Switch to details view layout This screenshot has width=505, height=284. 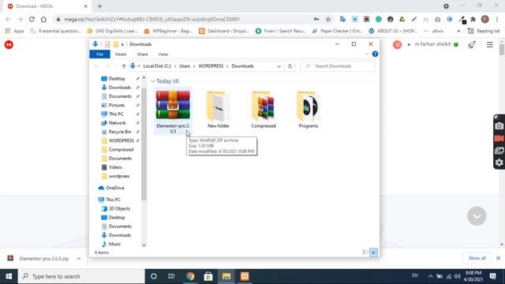pos(365,252)
